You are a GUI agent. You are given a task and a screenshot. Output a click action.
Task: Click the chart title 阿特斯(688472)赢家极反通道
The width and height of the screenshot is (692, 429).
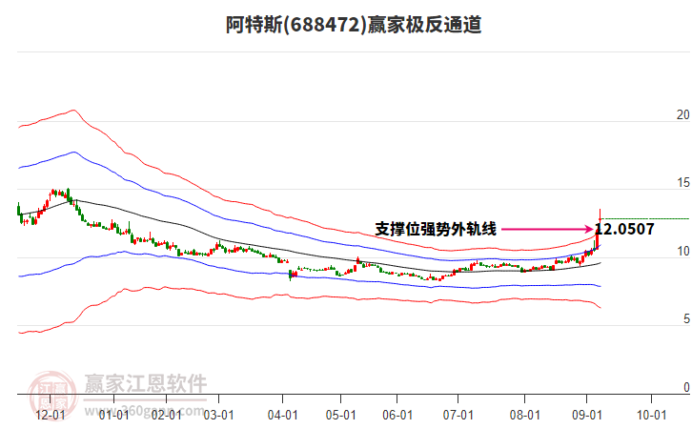[x=354, y=25]
